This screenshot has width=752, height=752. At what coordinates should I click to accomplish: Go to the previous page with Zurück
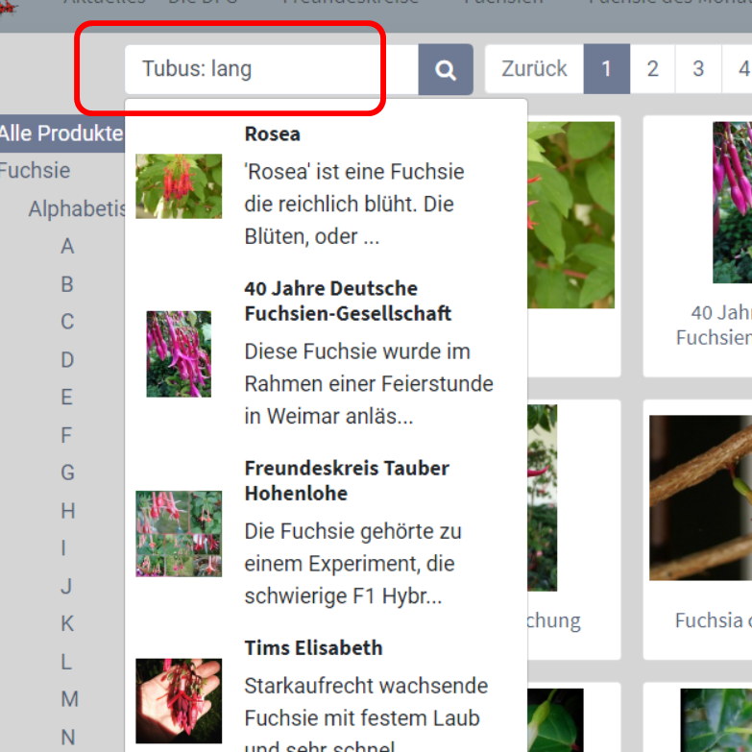534,69
